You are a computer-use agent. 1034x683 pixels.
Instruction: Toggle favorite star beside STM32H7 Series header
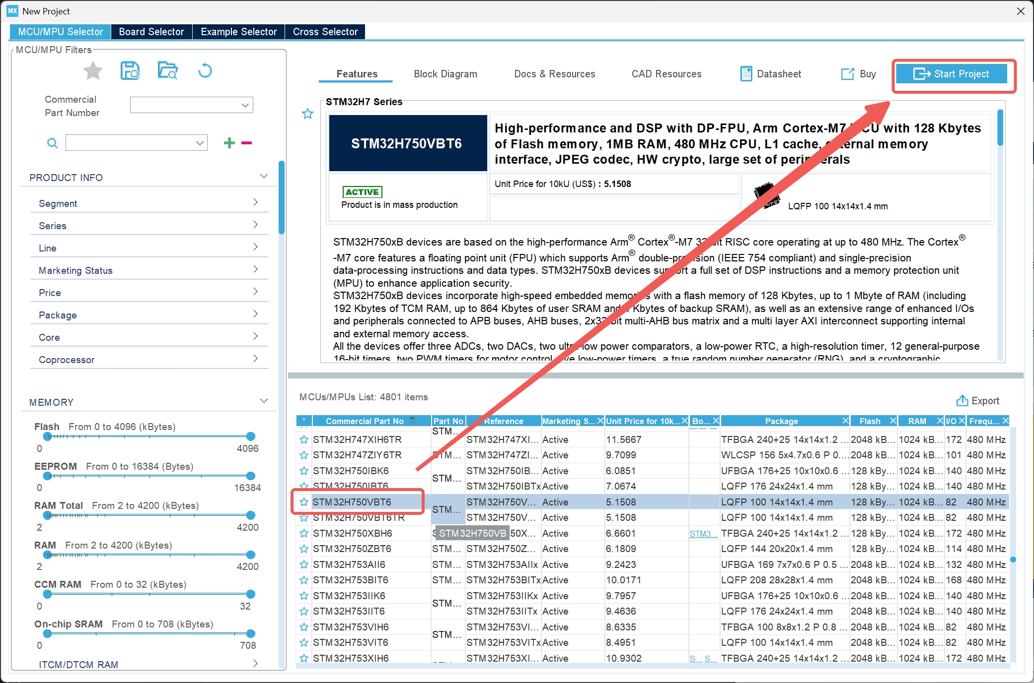click(308, 114)
